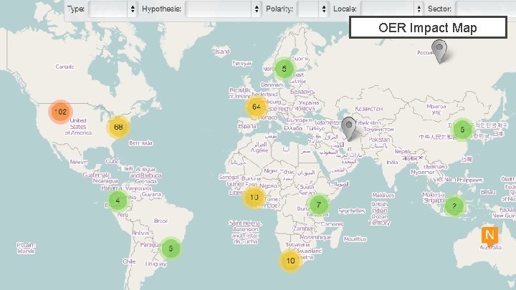Click the Myanmar map label
Screen dimensions: 516x290
click(x=423, y=172)
